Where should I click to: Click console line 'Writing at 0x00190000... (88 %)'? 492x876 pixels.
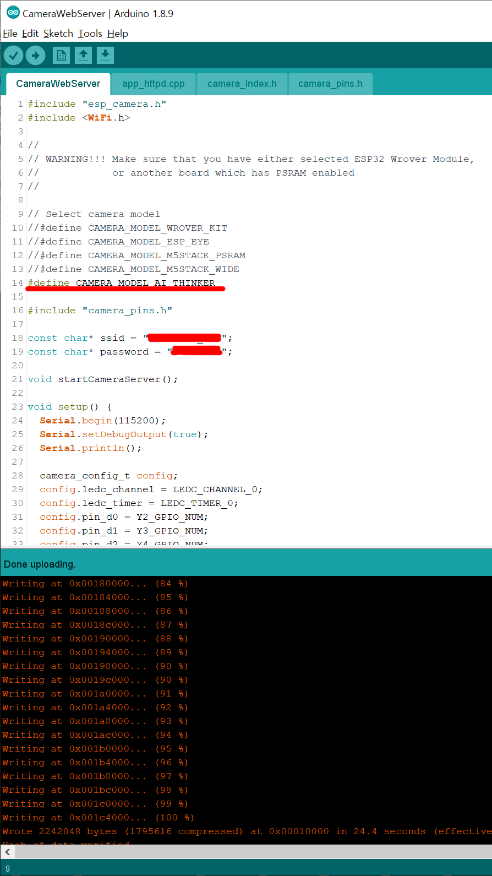[x=95, y=639]
